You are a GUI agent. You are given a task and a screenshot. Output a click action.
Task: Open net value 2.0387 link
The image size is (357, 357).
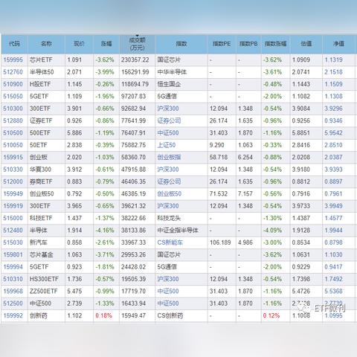[x=333, y=157]
